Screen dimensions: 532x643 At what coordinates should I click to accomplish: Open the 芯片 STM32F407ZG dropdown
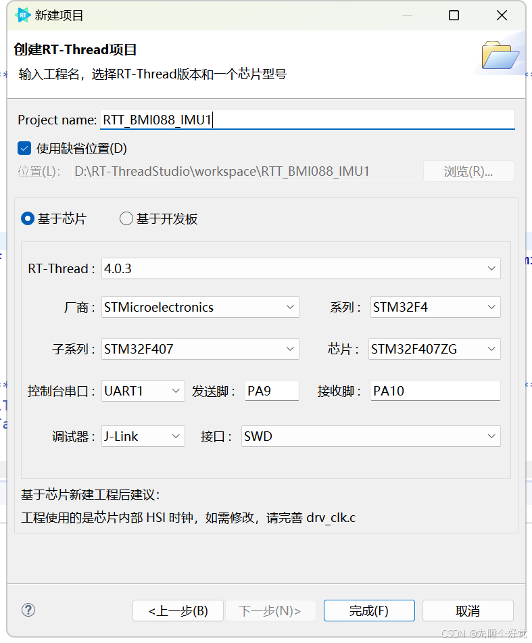click(x=435, y=349)
